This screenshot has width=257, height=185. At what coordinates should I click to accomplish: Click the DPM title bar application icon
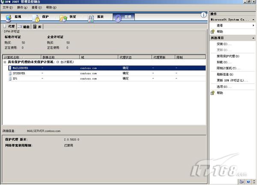click(x=3, y=2)
